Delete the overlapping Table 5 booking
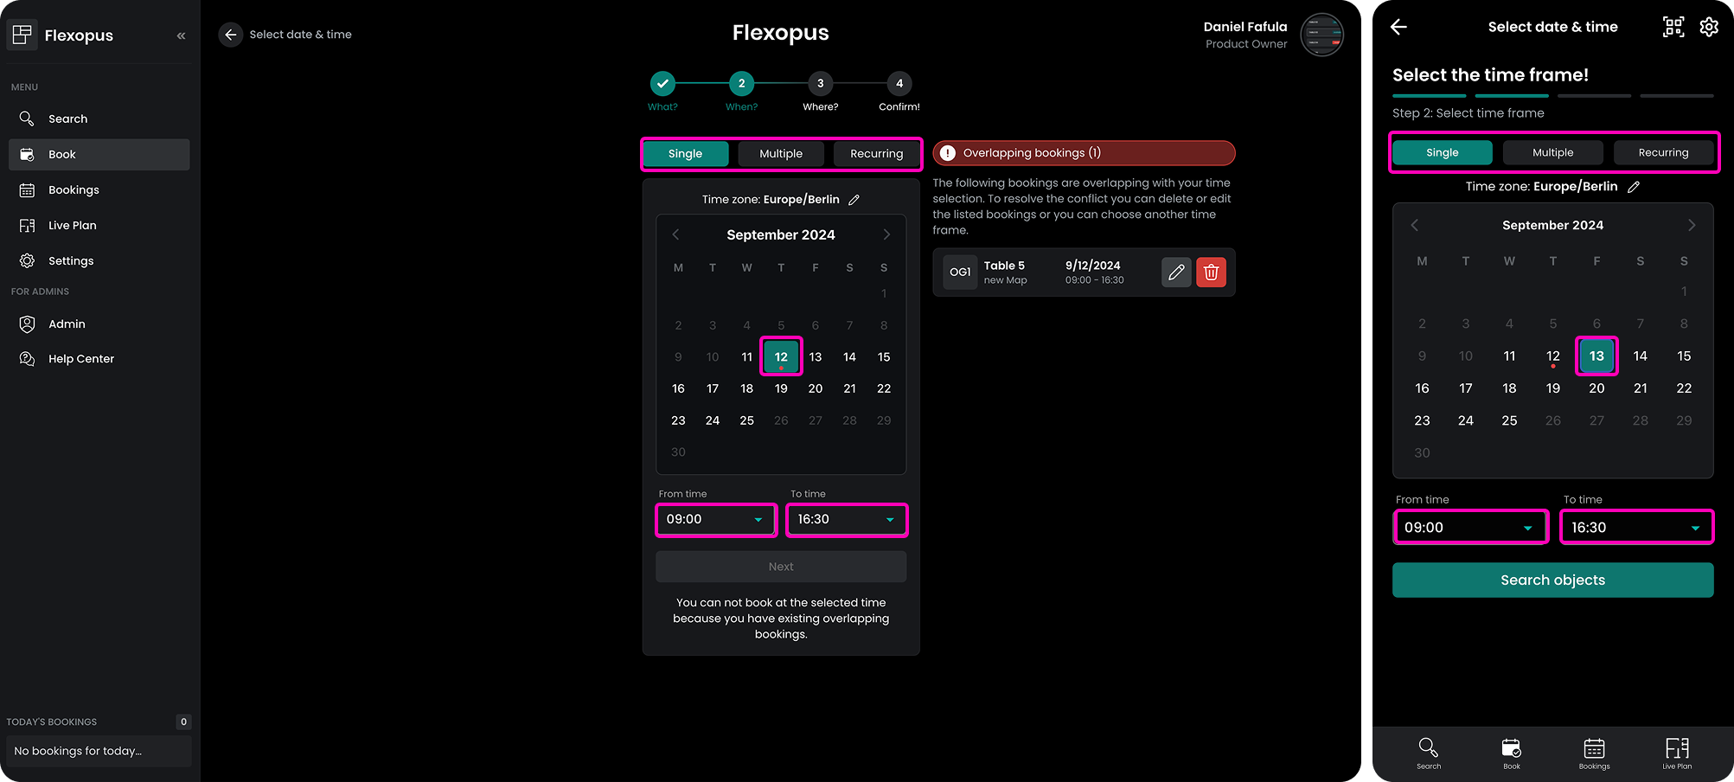 (x=1211, y=272)
